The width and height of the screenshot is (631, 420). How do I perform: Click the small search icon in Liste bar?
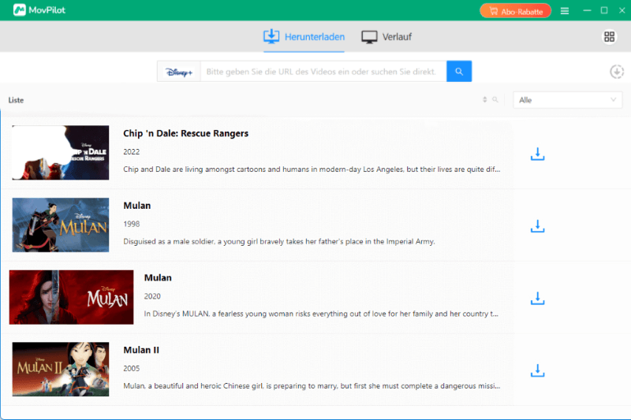pos(495,99)
